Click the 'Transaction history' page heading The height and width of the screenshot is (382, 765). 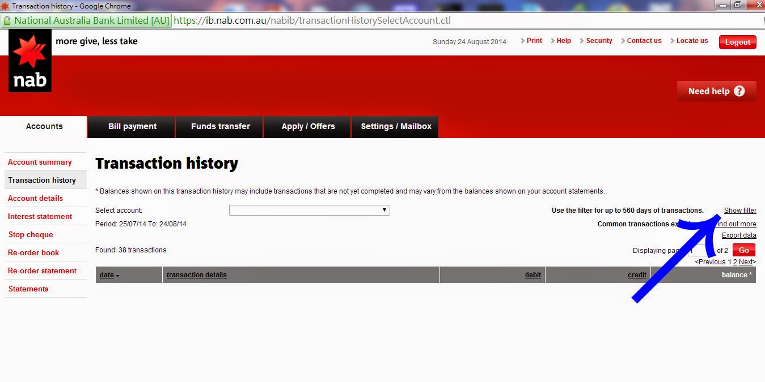pyautogui.click(x=167, y=164)
